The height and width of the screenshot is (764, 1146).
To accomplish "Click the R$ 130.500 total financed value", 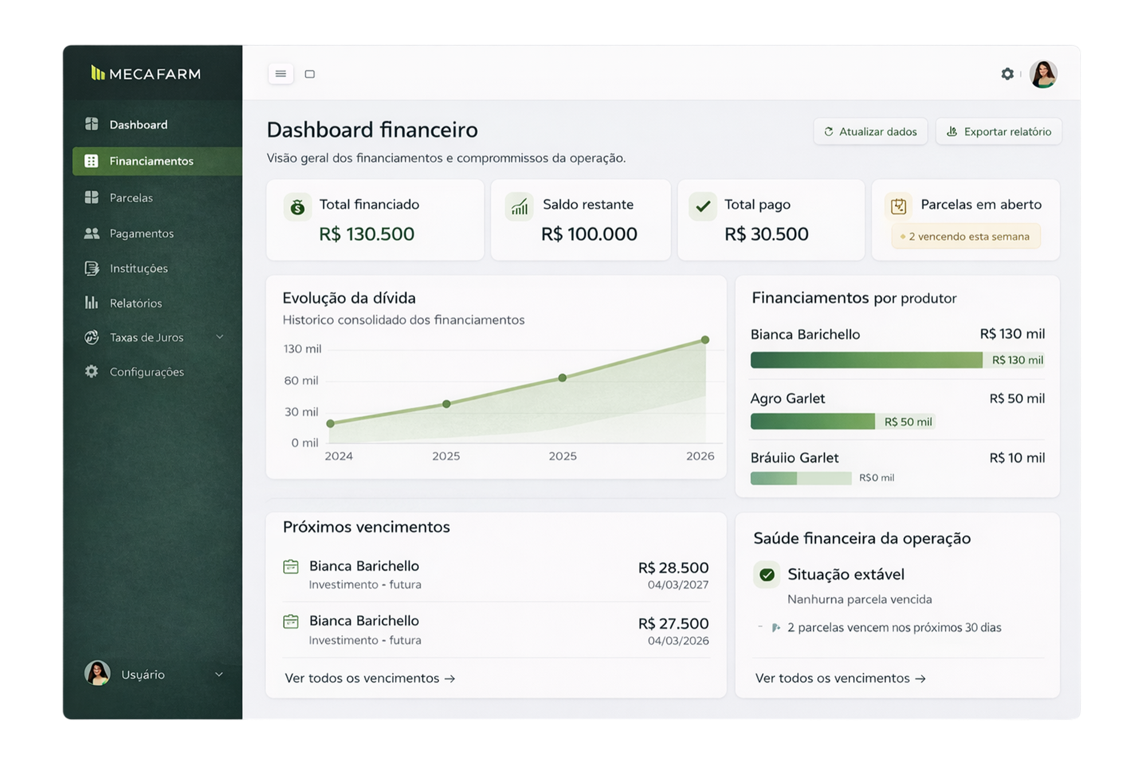I will 367,234.
